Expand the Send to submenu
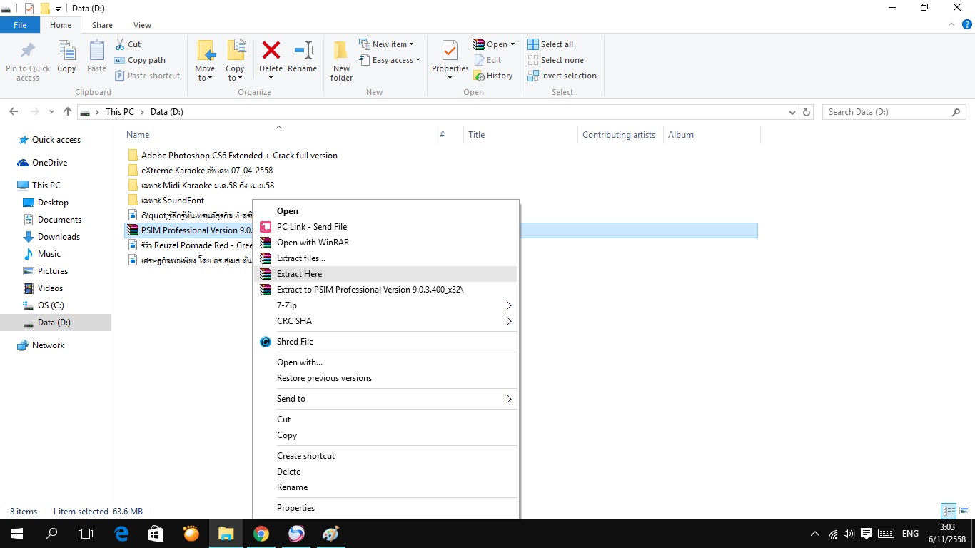Screen dimensions: 975x548 click(x=385, y=399)
